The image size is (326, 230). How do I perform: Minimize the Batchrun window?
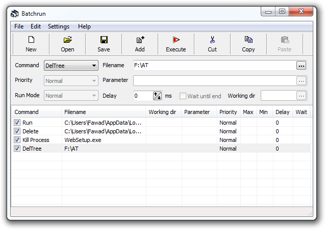point(268,12)
